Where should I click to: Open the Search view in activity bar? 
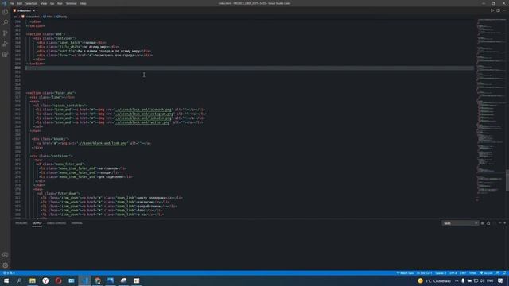(6, 22)
